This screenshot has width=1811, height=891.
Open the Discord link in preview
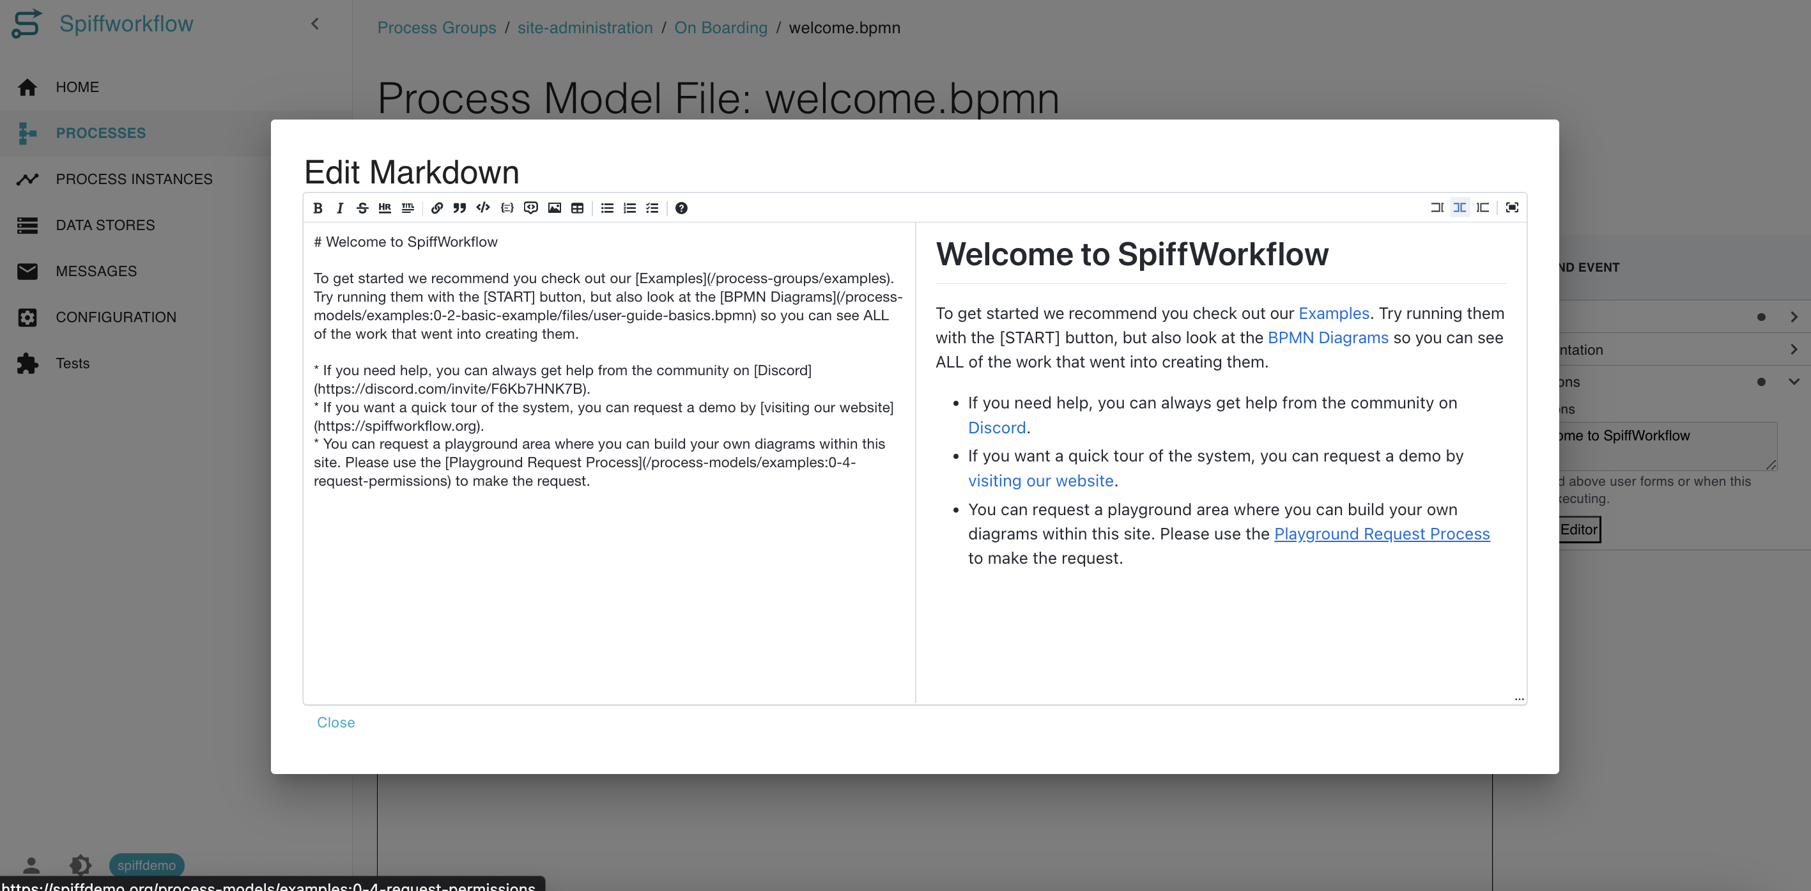click(997, 428)
